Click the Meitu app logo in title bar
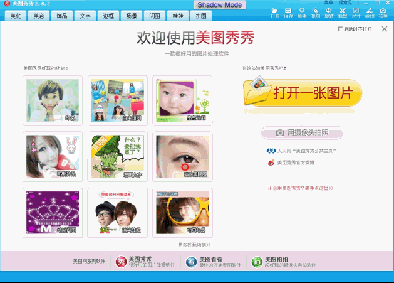The height and width of the screenshot is (283, 394). 7,3
